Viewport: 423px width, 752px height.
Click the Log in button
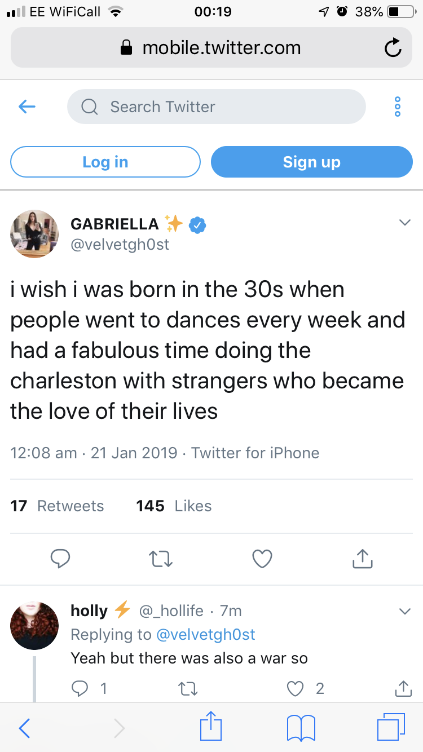(105, 162)
